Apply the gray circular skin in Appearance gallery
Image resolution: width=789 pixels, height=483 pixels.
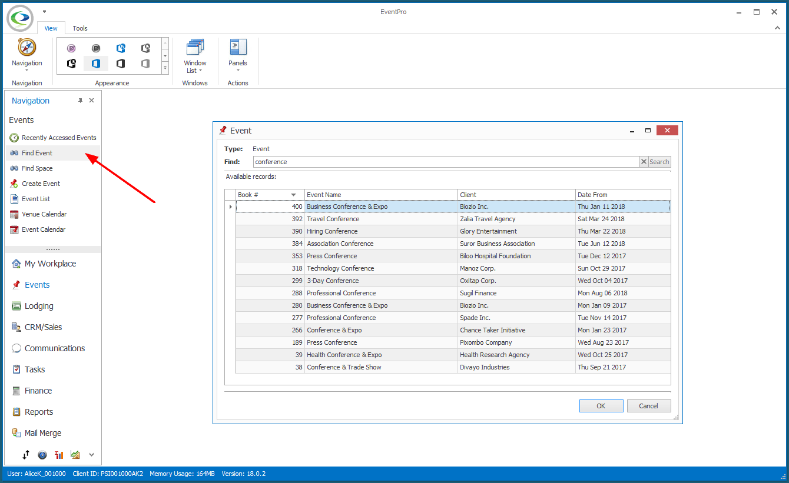[96, 48]
